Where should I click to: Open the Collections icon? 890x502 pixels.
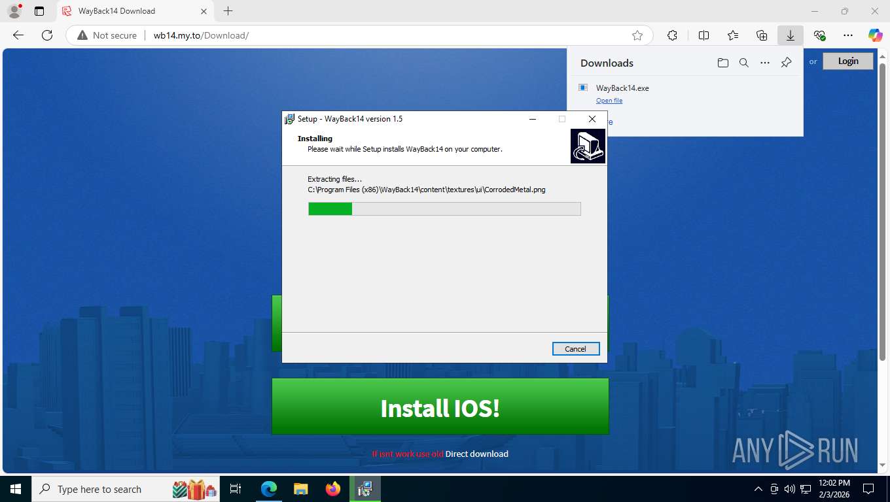[x=762, y=35]
